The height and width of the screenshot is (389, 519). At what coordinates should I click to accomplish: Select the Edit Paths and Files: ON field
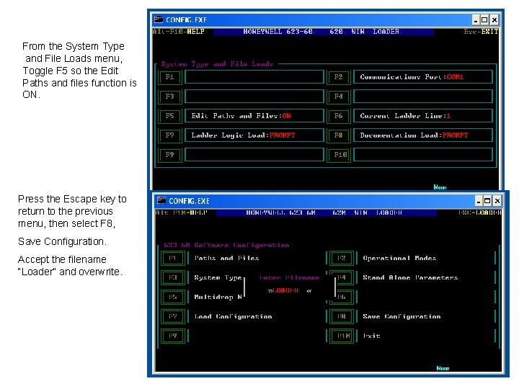[254, 116]
